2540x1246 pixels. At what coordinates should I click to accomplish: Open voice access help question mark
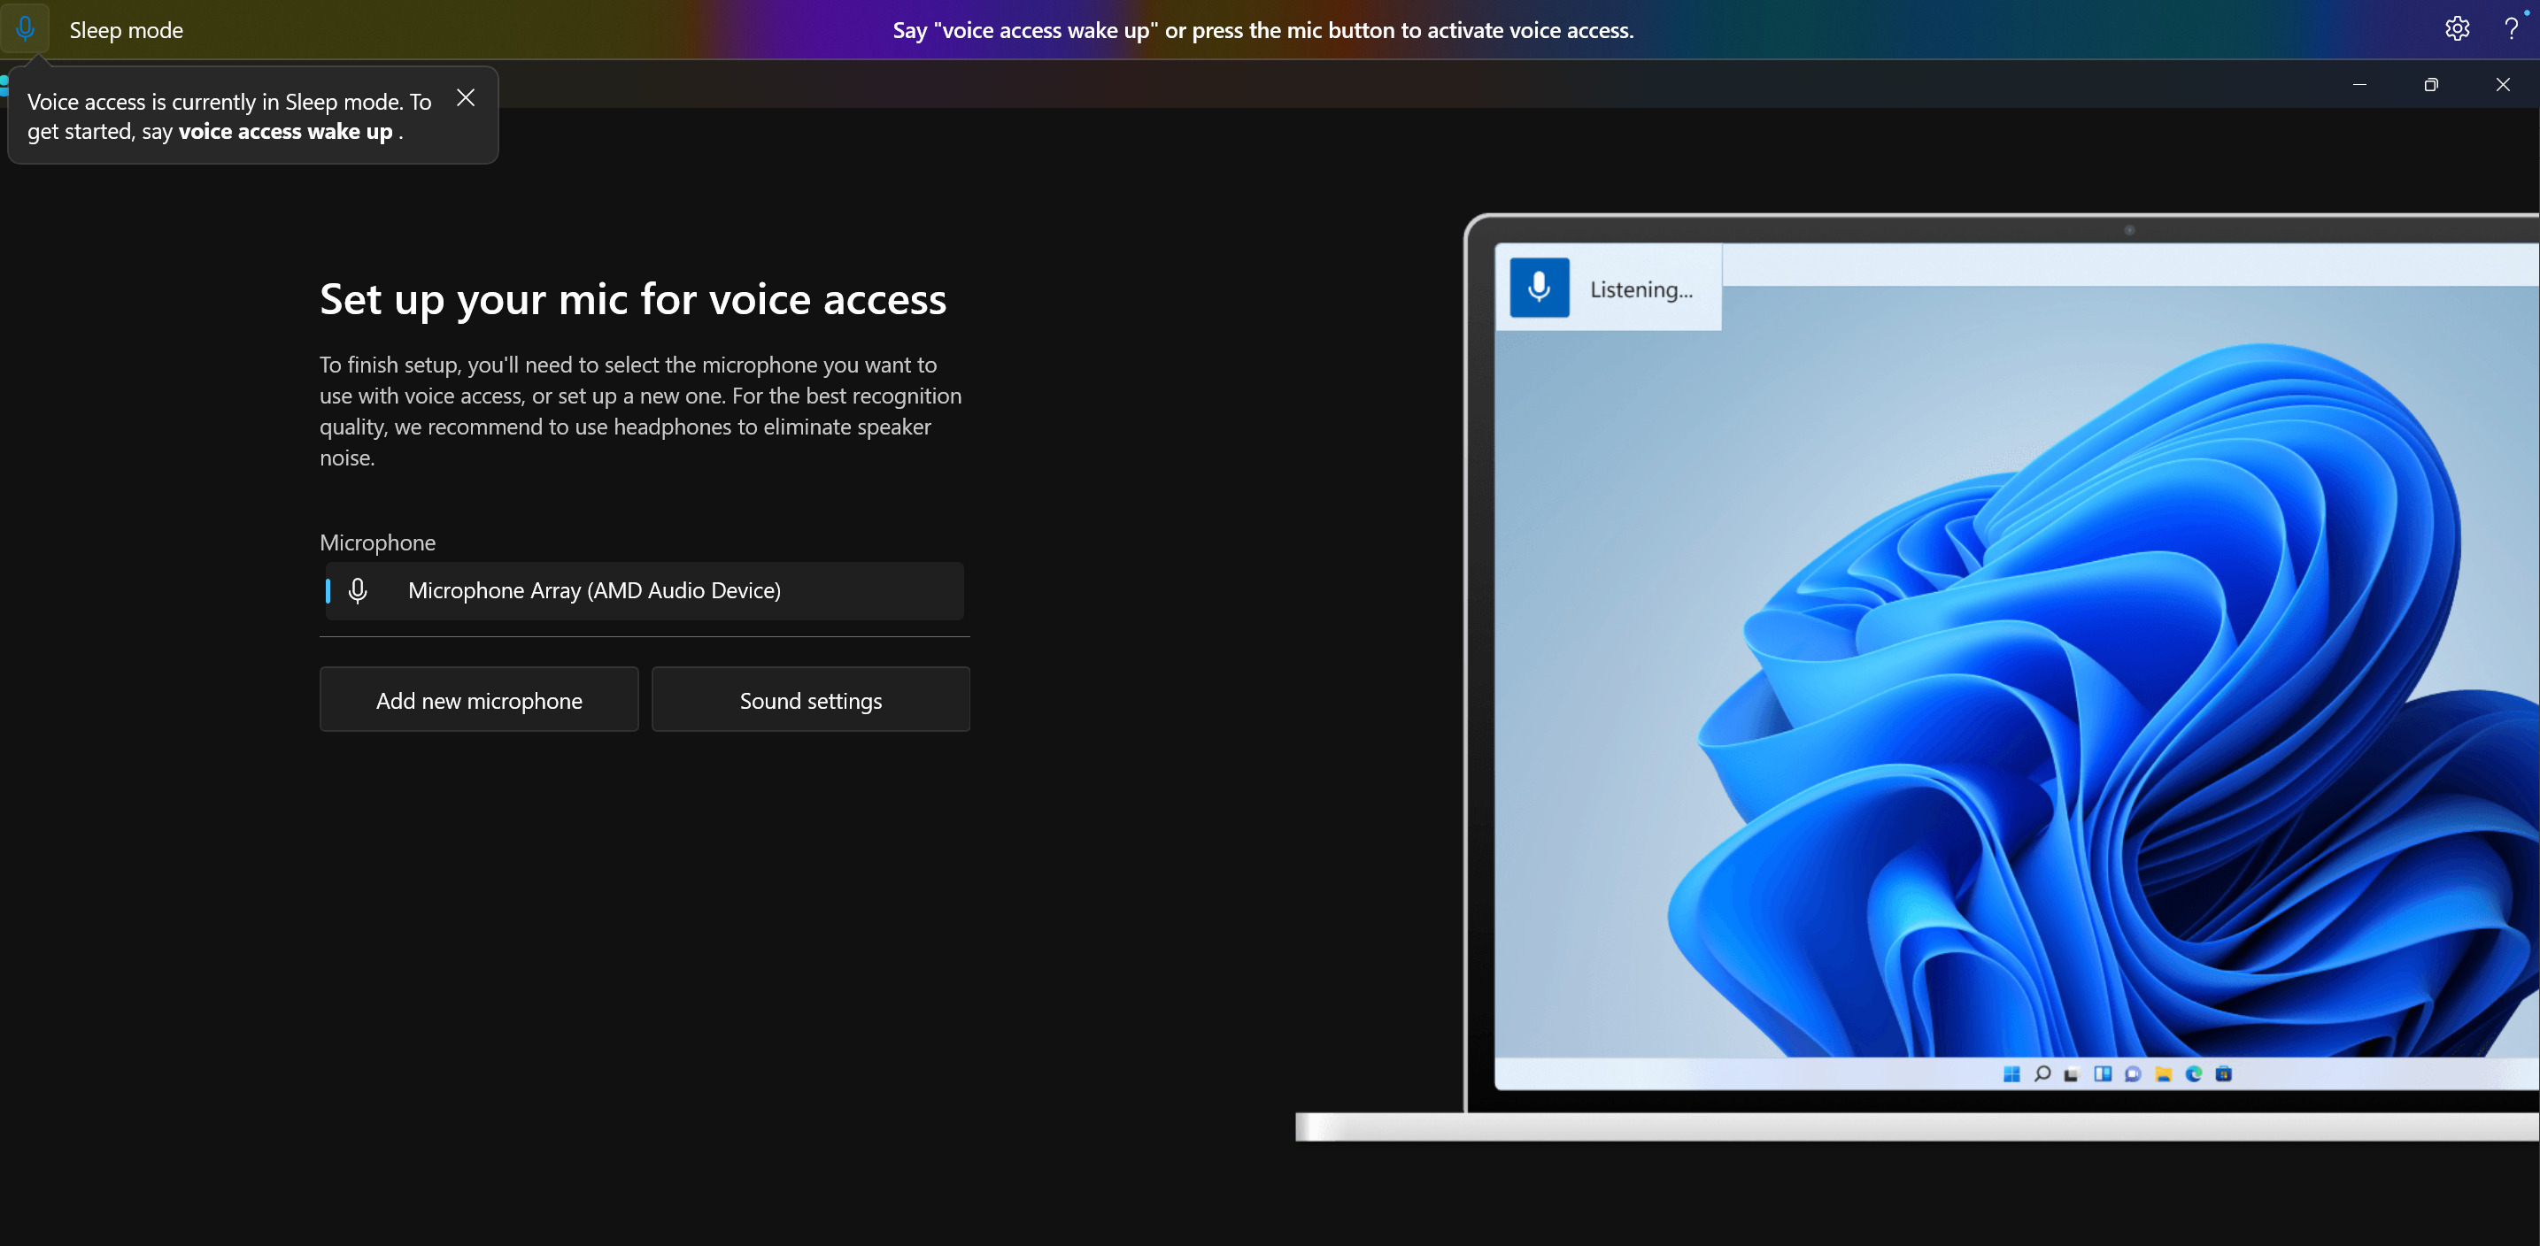point(2511,28)
